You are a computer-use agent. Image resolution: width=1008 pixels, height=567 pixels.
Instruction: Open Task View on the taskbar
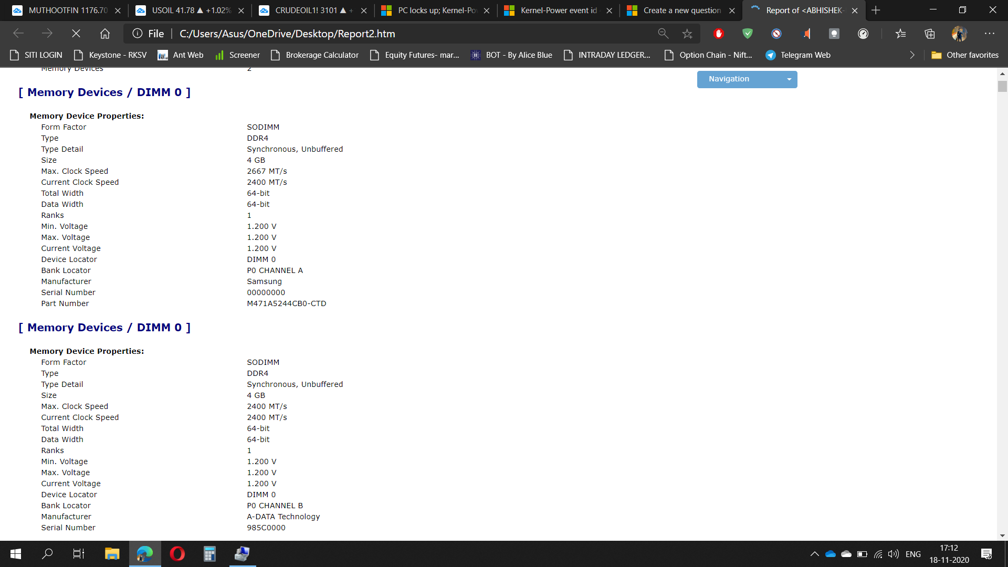pos(79,554)
